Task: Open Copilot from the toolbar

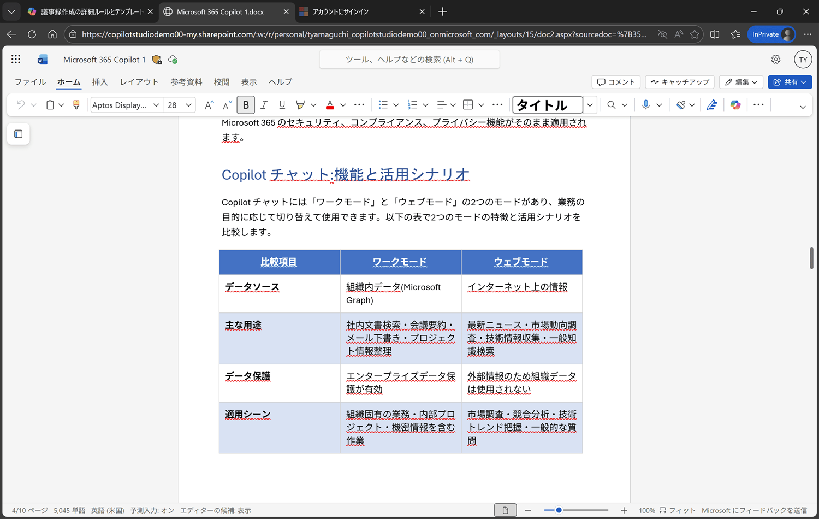Action: pyautogui.click(x=735, y=104)
